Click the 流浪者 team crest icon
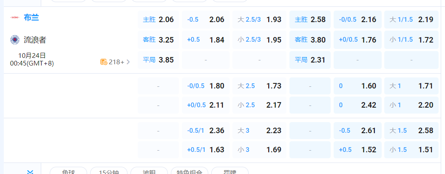445x174 pixels. click(15, 40)
